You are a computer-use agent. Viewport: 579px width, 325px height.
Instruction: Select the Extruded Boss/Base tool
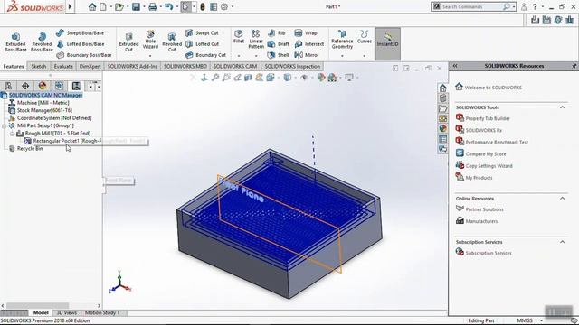[x=15, y=42]
